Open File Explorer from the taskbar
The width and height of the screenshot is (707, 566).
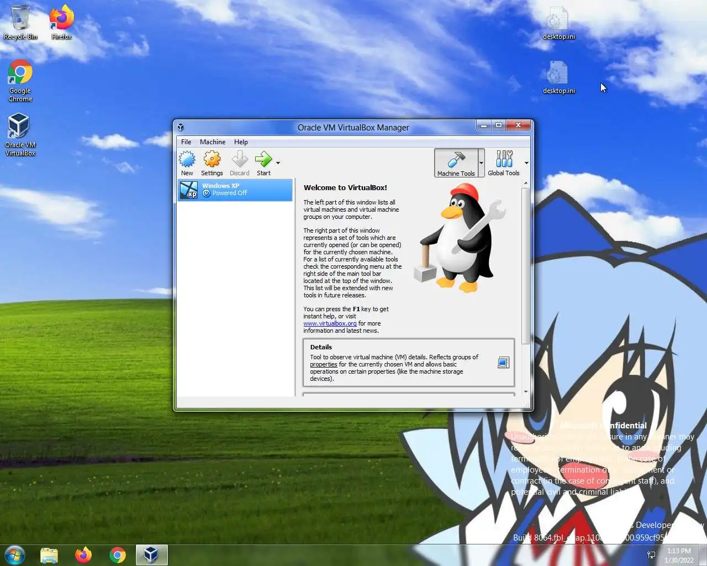49,555
